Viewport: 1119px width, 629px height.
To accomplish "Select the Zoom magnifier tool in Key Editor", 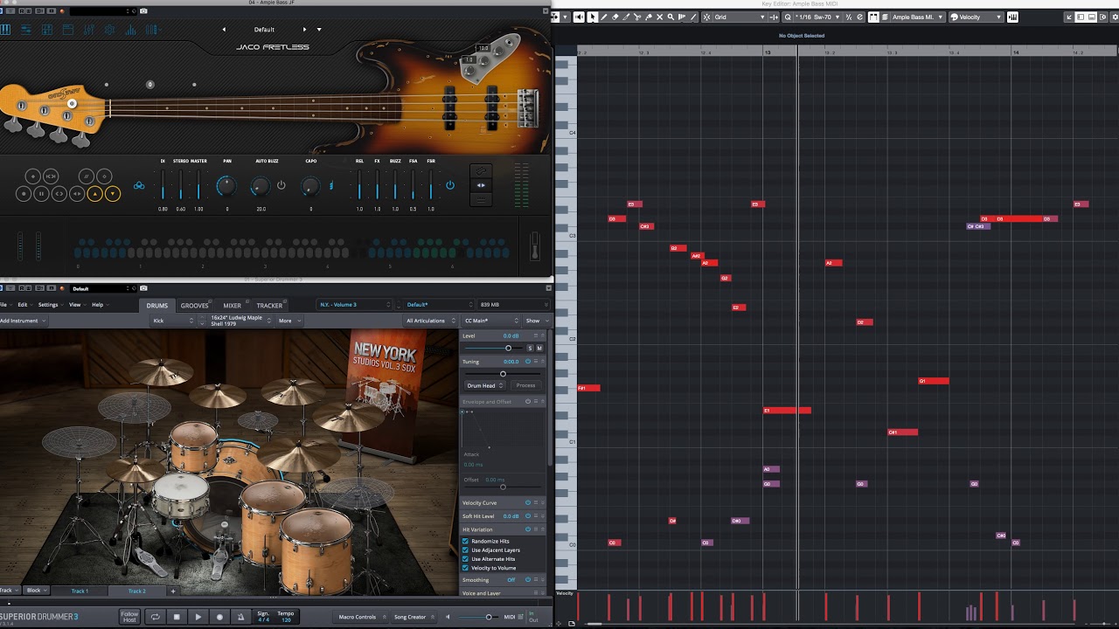I will coord(671,17).
